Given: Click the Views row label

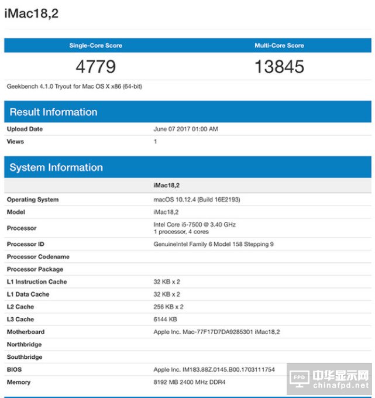Looking at the screenshot, I should [x=15, y=142].
